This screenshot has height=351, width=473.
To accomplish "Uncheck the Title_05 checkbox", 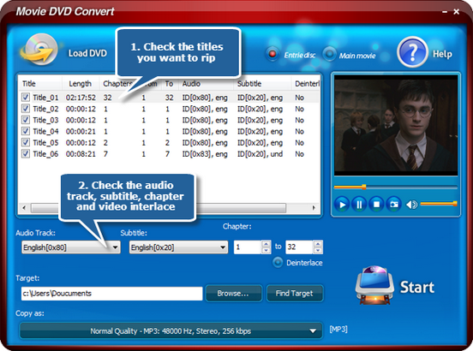I will [26, 142].
